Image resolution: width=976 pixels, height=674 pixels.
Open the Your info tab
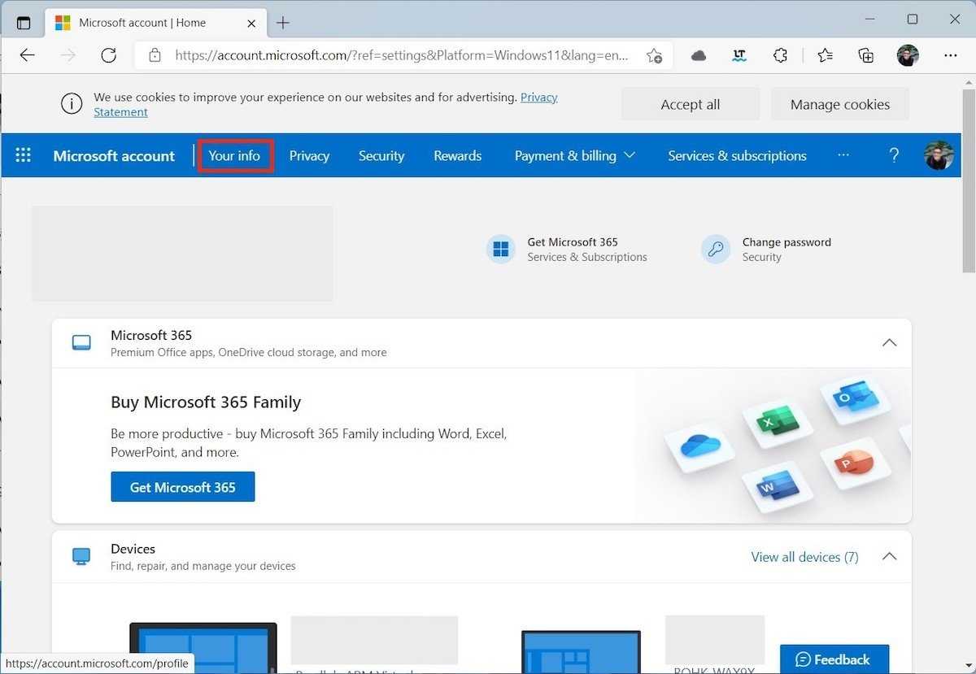234,155
